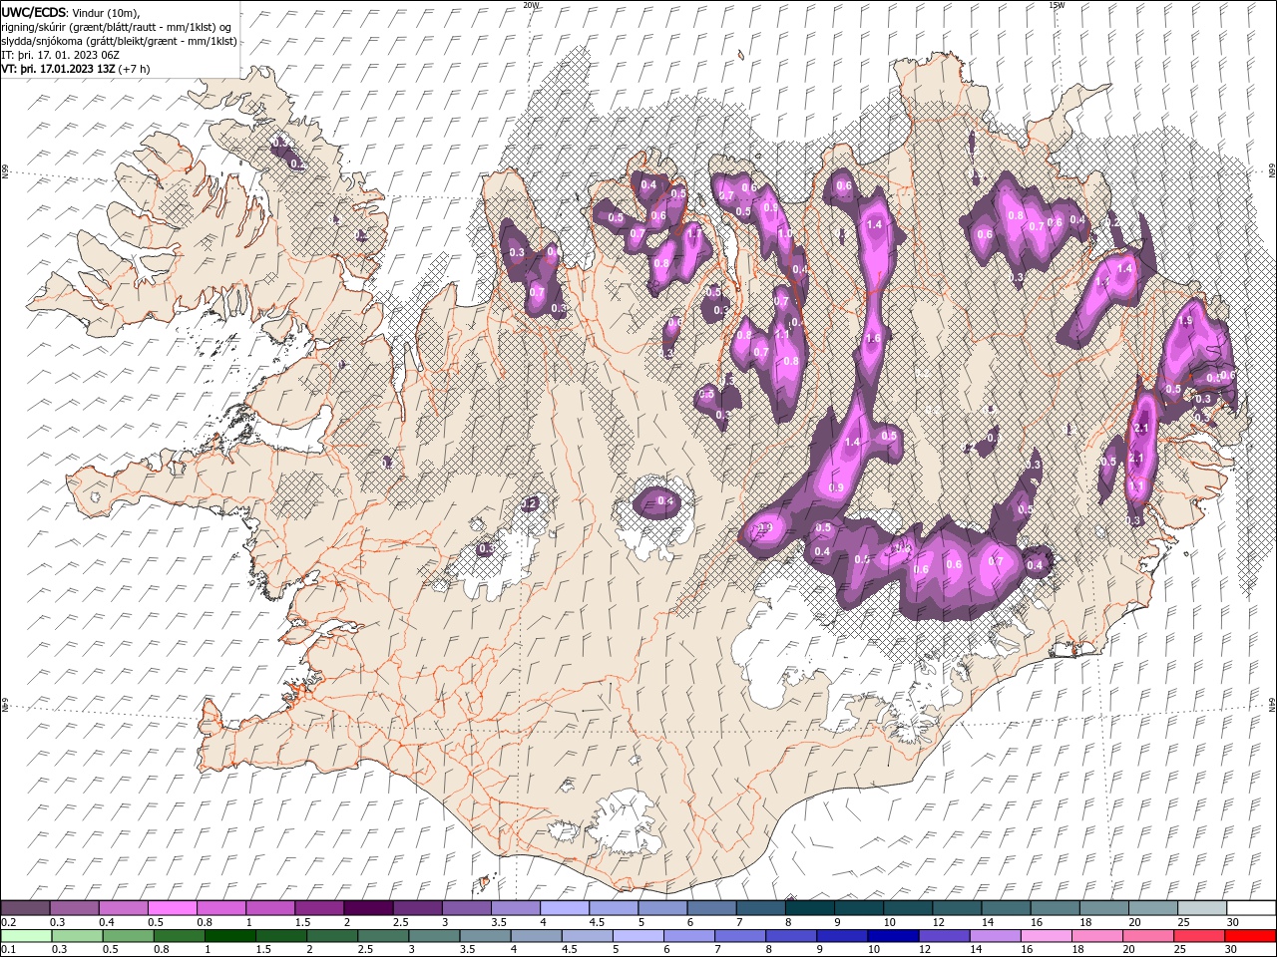Click the '0.1' label in bottom legend
This screenshot has height=957, width=1277.
[8, 950]
